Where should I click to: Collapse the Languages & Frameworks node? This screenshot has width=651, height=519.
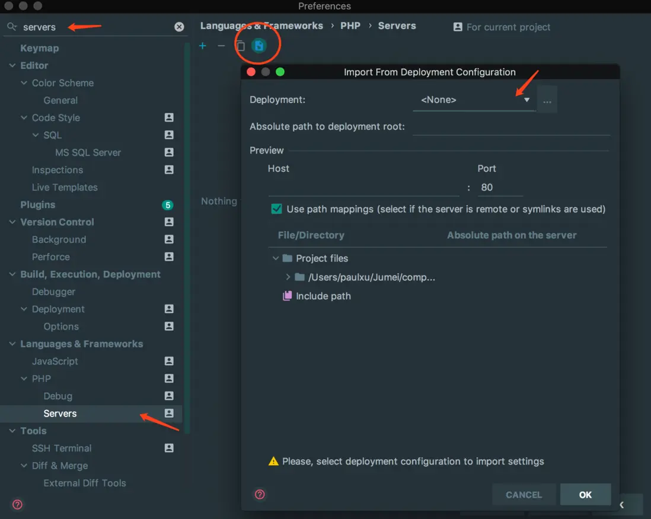pos(12,344)
